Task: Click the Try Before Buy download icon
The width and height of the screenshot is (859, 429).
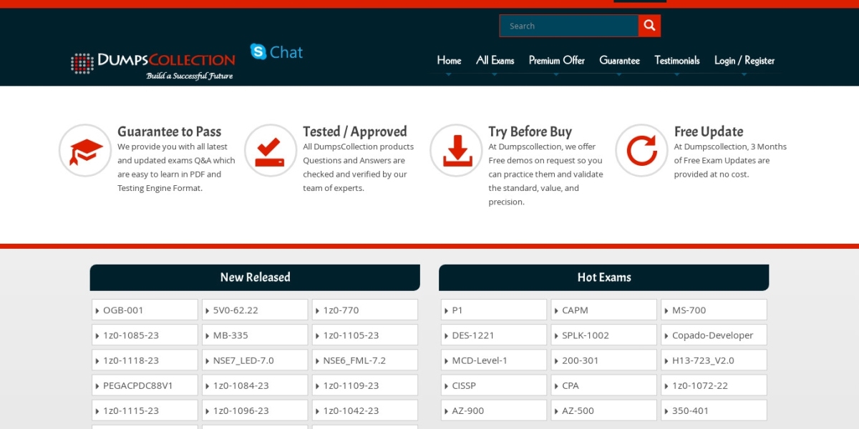Action: (456, 151)
